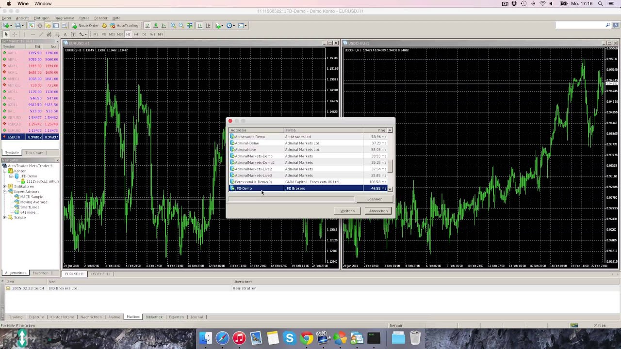Click the Weiter button in dialog
Viewport: 621px width, 349px height.
click(347, 211)
